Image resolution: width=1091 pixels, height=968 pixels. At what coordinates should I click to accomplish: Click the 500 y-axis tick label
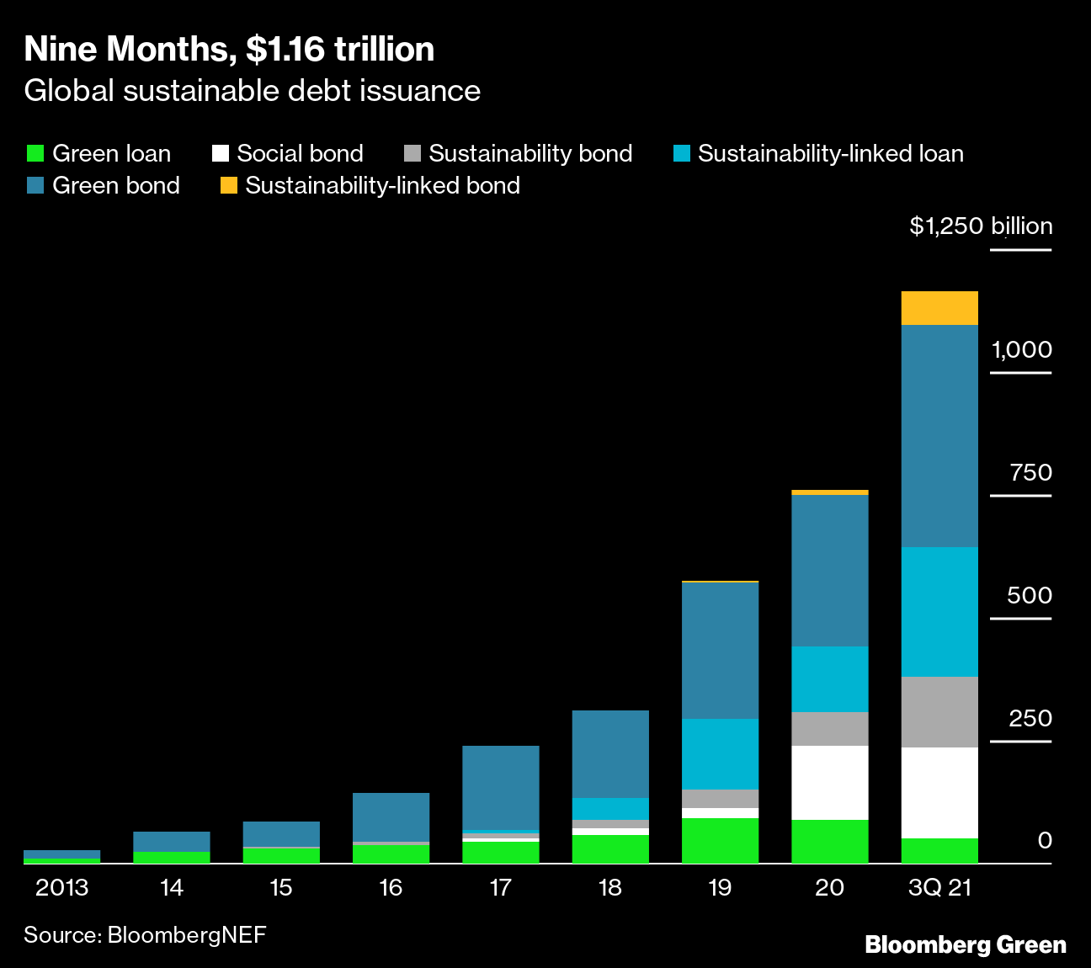click(1030, 595)
